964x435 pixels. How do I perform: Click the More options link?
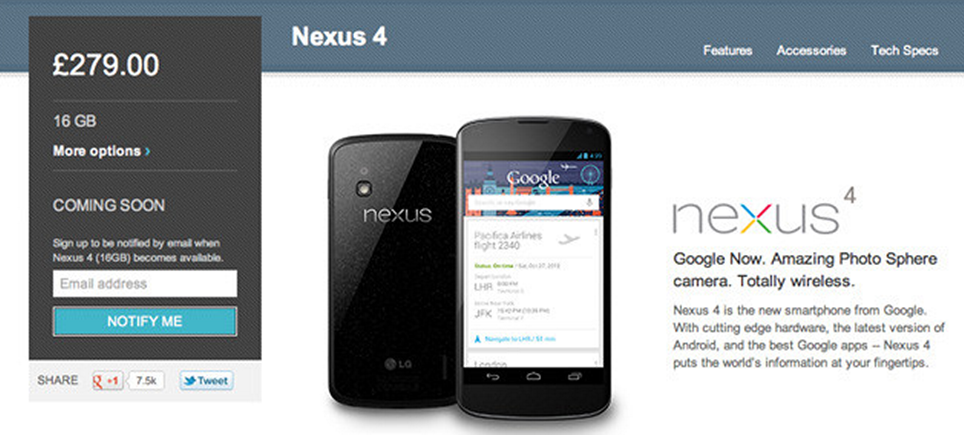click(101, 151)
